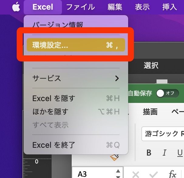The width and height of the screenshot is (184, 178).
Task: Open the 挿入 menu
Action: tap(169, 7)
